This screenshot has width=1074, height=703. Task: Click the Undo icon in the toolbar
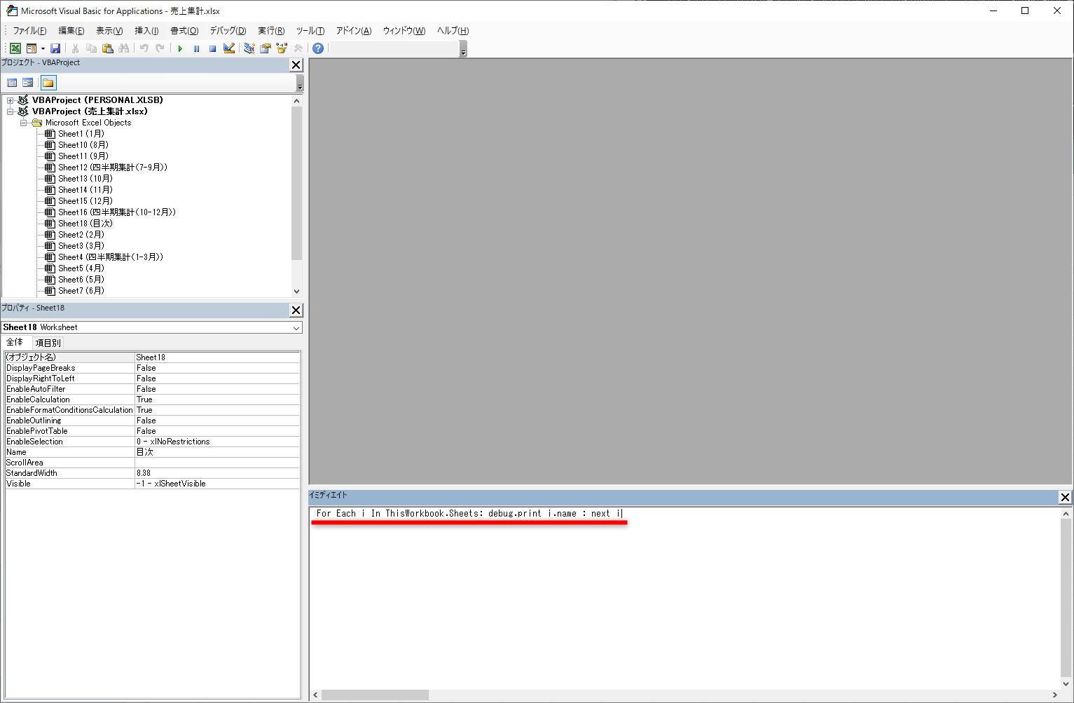(x=144, y=48)
